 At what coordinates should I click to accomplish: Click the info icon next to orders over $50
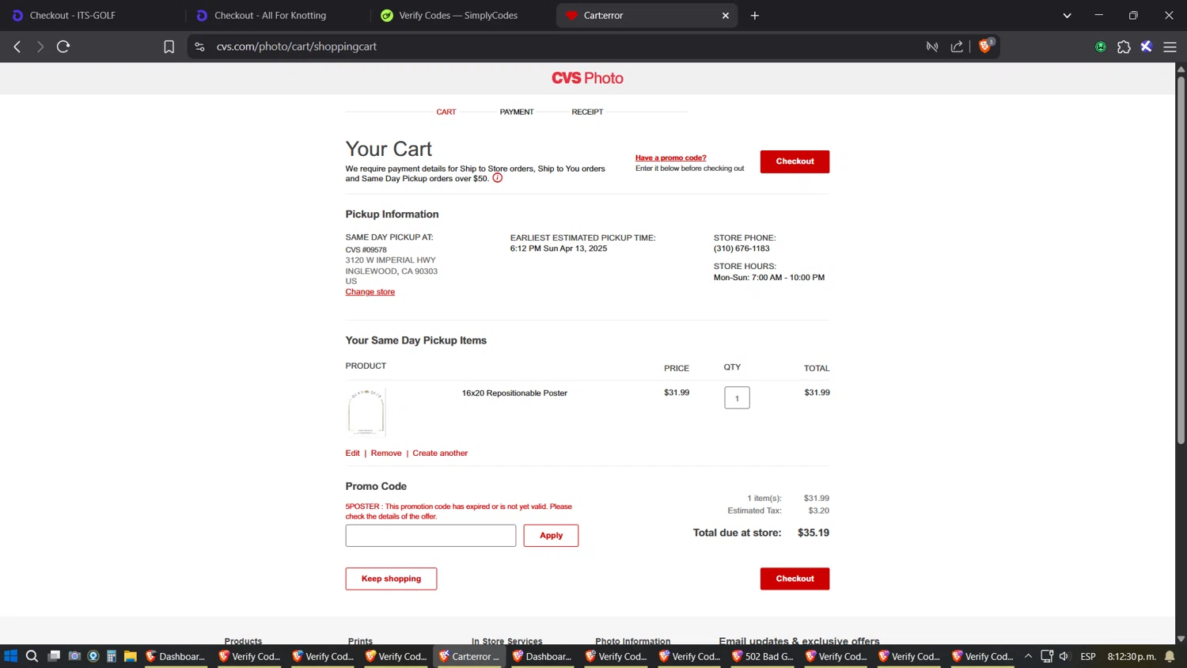[x=498, y=178]
